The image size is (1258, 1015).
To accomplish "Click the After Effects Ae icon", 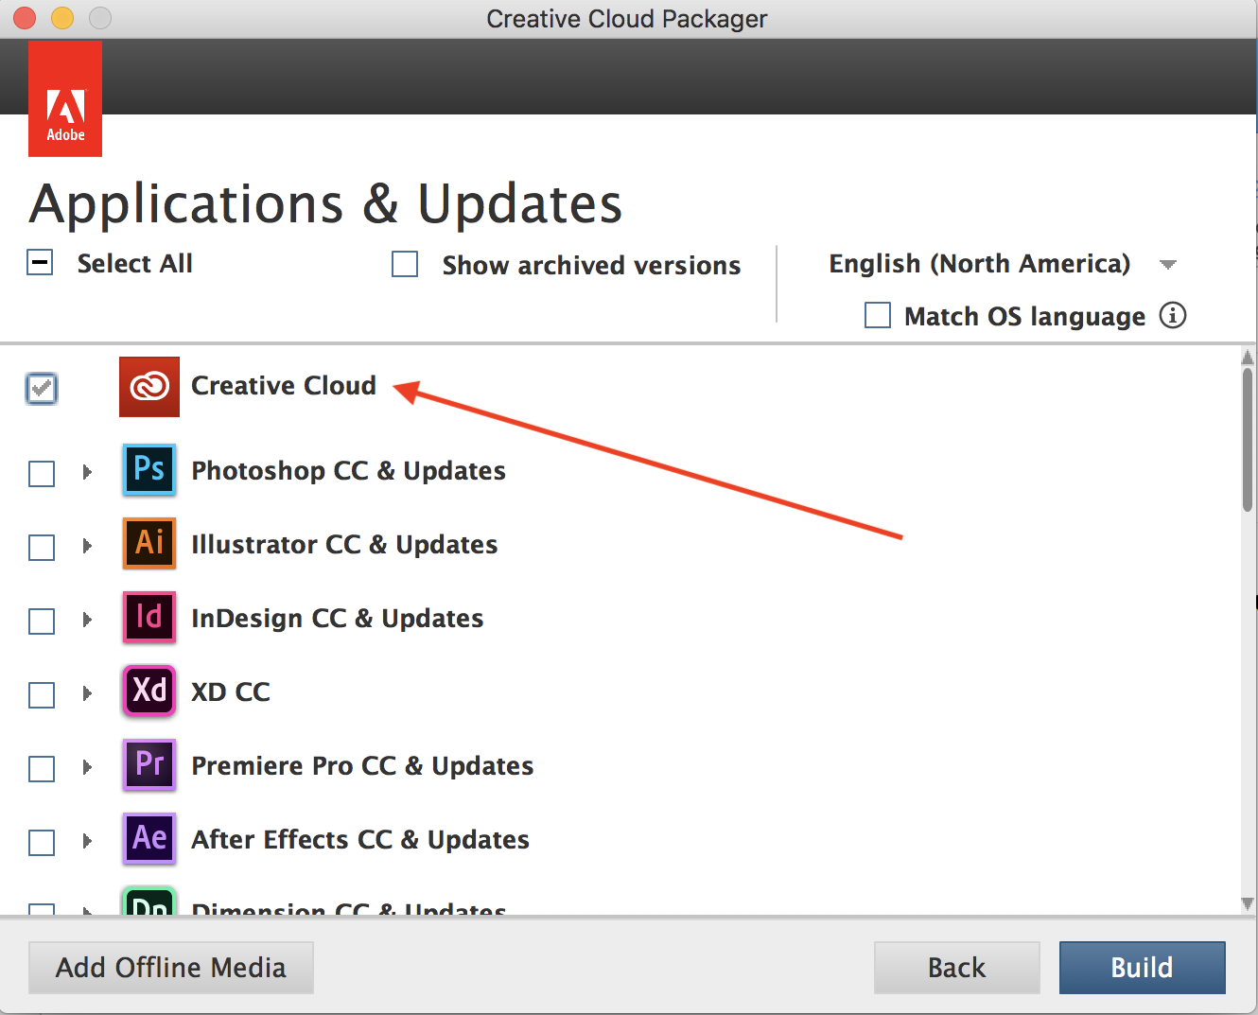I will [149, 838].
